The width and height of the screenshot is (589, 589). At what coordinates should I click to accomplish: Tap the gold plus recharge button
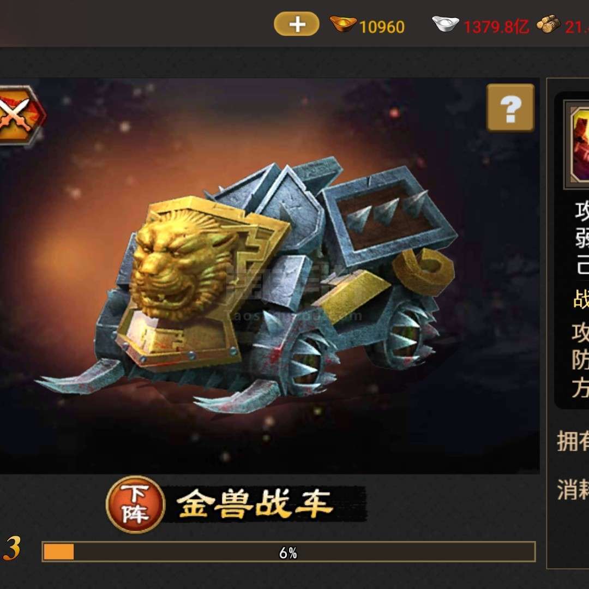pos(296,24)
